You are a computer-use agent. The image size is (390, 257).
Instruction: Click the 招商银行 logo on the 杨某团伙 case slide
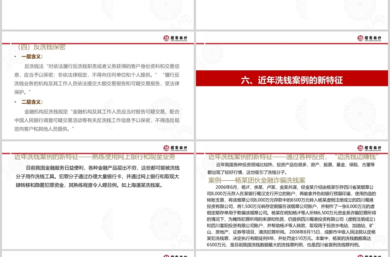[x=369, y=148]
